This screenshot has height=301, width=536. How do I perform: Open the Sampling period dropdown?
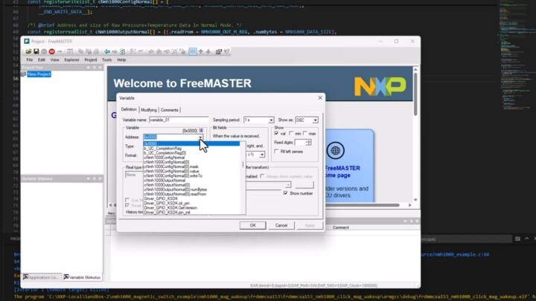click(269, 120)
